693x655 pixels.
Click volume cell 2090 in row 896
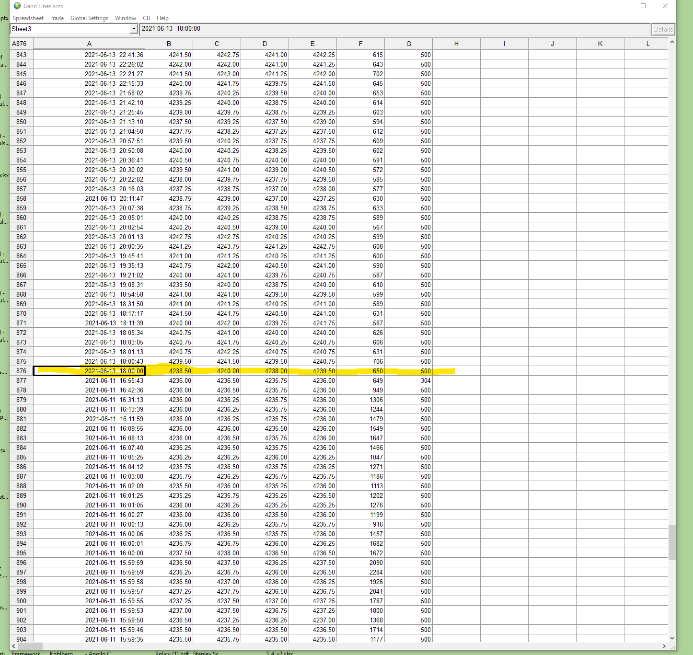[x=360, y=563]
